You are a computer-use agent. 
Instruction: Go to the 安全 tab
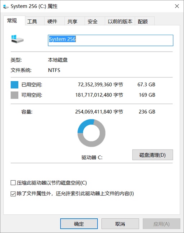95,21
